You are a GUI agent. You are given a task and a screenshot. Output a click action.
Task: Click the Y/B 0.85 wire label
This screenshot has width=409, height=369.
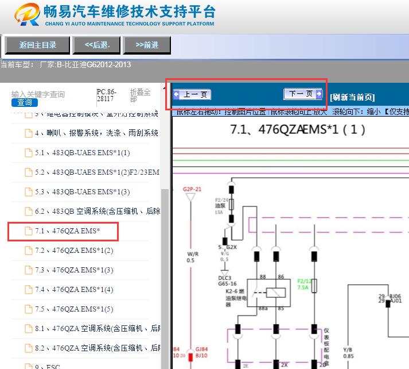click(348, 353)
